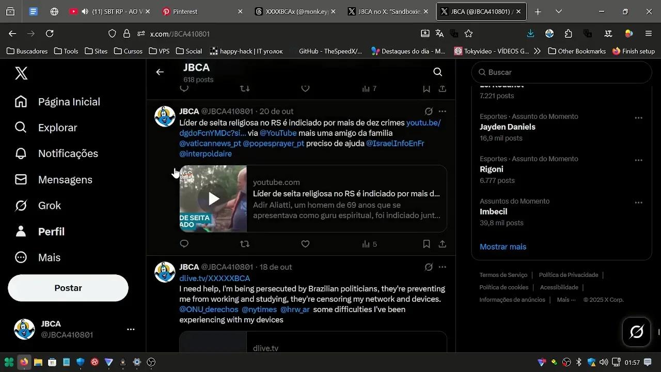Like the 20 de out post
661x372 pixels.
coord(305,244)
